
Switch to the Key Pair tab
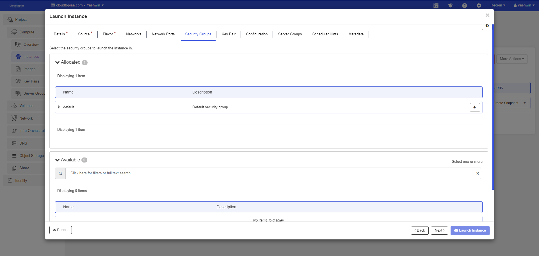[229, 34]
